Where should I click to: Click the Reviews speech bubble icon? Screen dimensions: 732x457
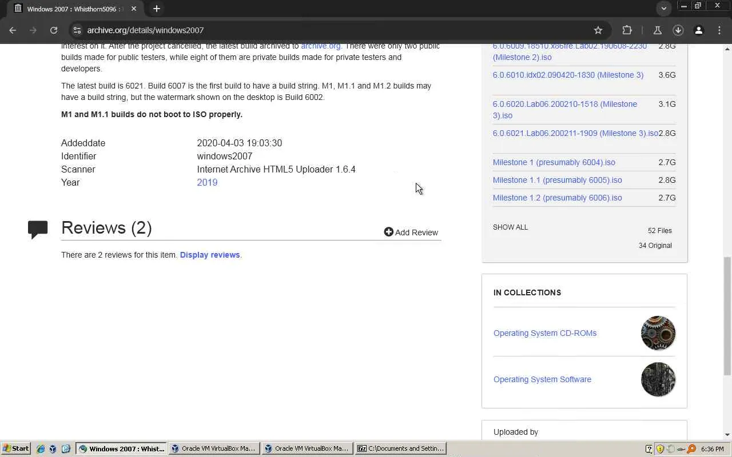[38, 229]
